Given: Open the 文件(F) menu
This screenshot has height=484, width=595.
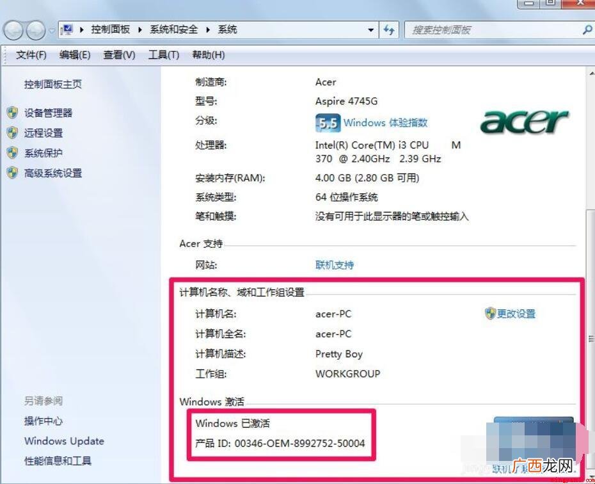Looking at the screenshot, I should [31, 55].
